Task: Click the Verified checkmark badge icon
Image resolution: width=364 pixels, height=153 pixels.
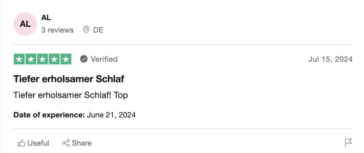Action: (84, 59)
